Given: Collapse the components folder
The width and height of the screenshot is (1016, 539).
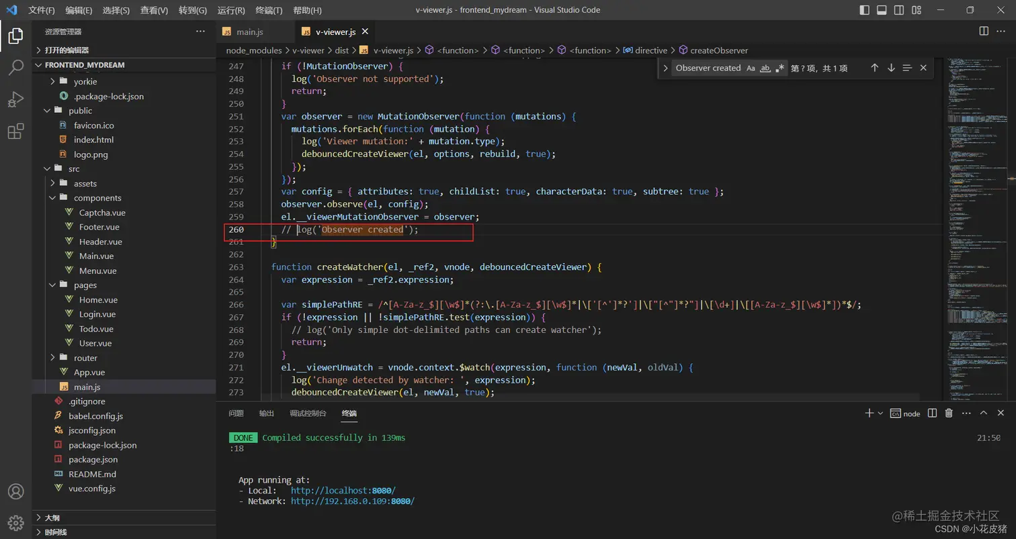Looking at the screenshot, I should point(97,198).
